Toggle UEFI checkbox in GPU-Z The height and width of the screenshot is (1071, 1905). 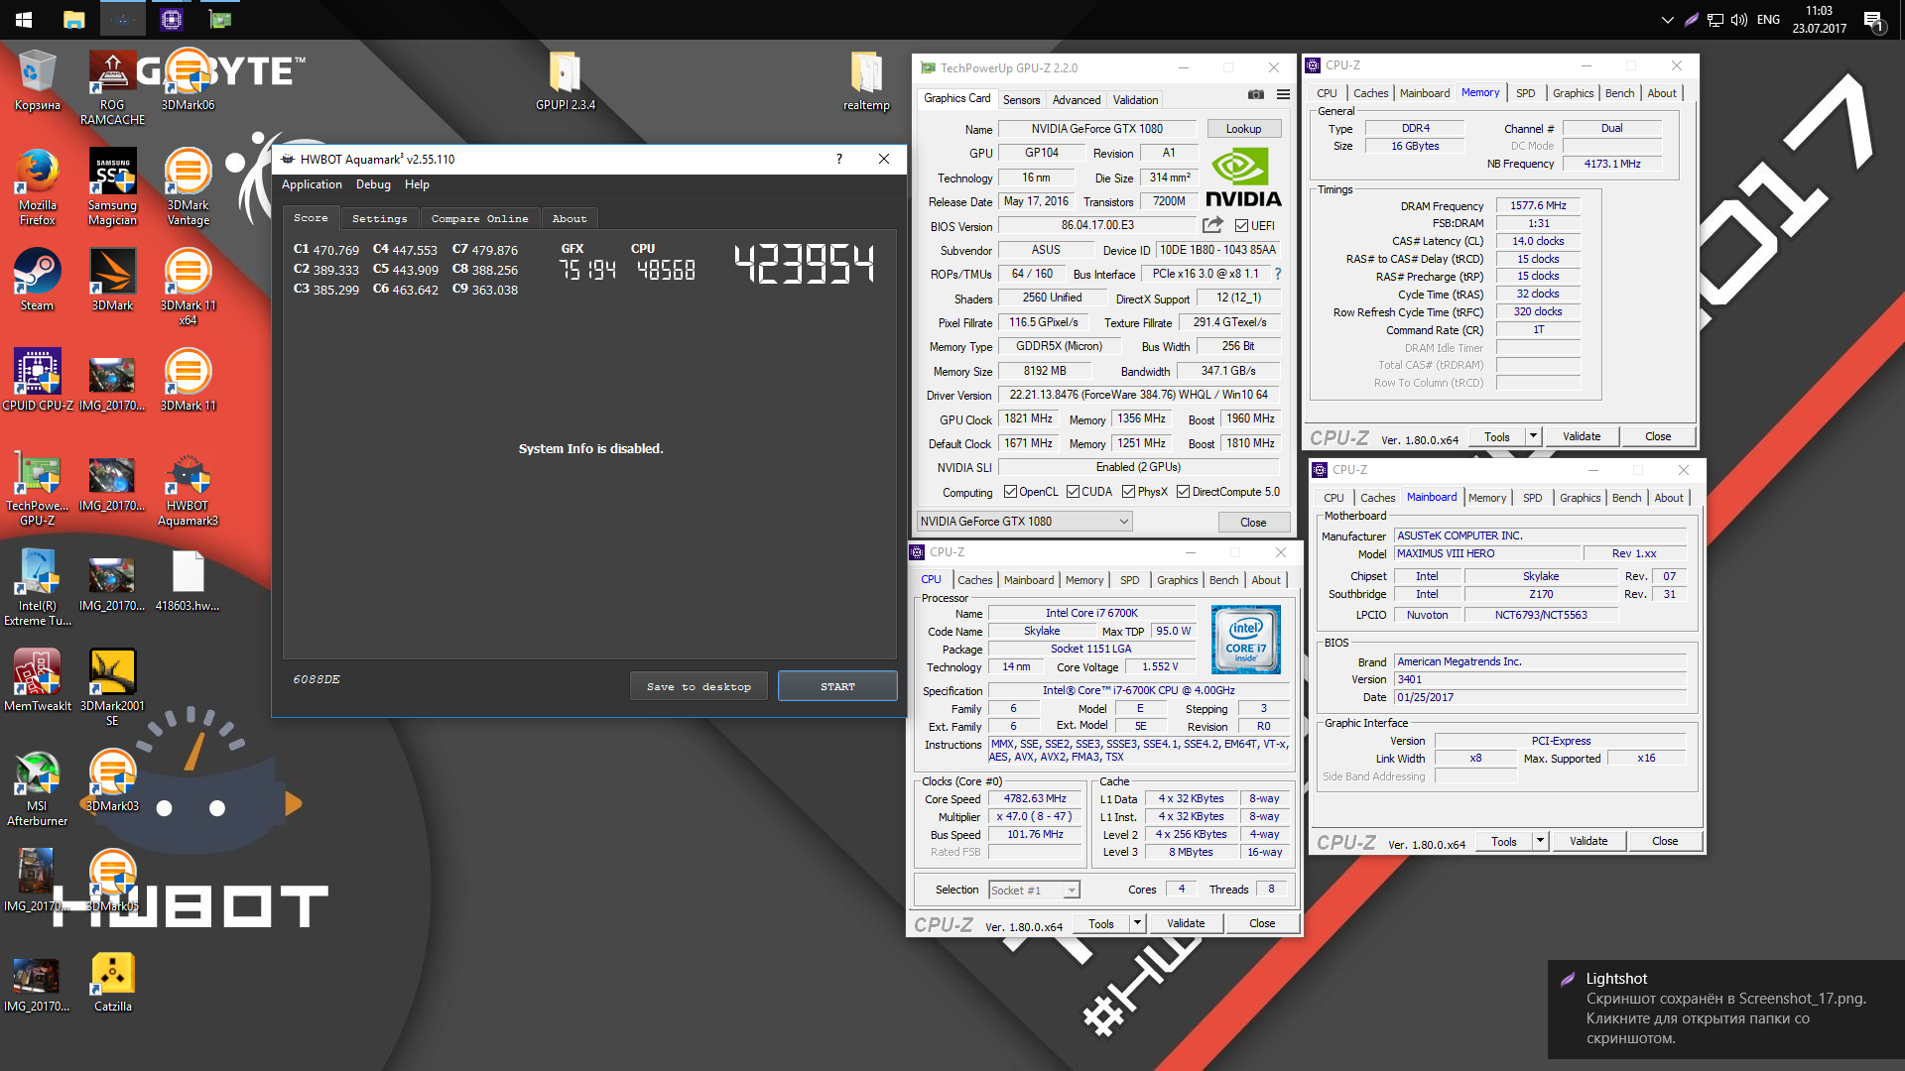click(1241, 226)
